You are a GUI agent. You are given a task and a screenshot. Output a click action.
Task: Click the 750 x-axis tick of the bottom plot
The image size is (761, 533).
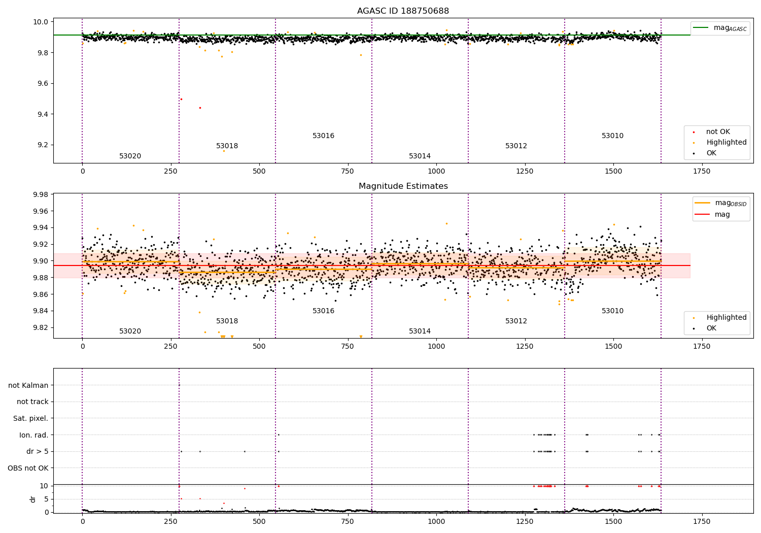click(348, 522)
